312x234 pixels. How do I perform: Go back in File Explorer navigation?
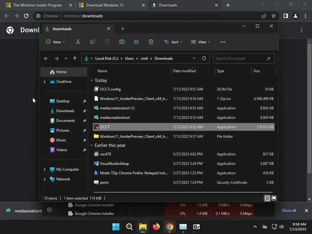46,58
